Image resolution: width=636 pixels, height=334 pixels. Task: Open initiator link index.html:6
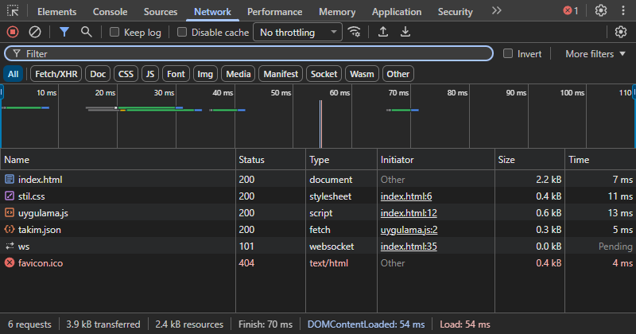(x=406, y=196)
